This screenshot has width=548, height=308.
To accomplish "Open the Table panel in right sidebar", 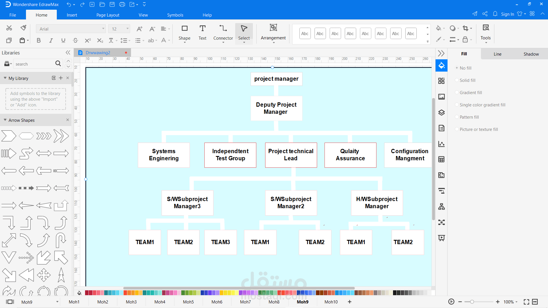I will 442,159.
